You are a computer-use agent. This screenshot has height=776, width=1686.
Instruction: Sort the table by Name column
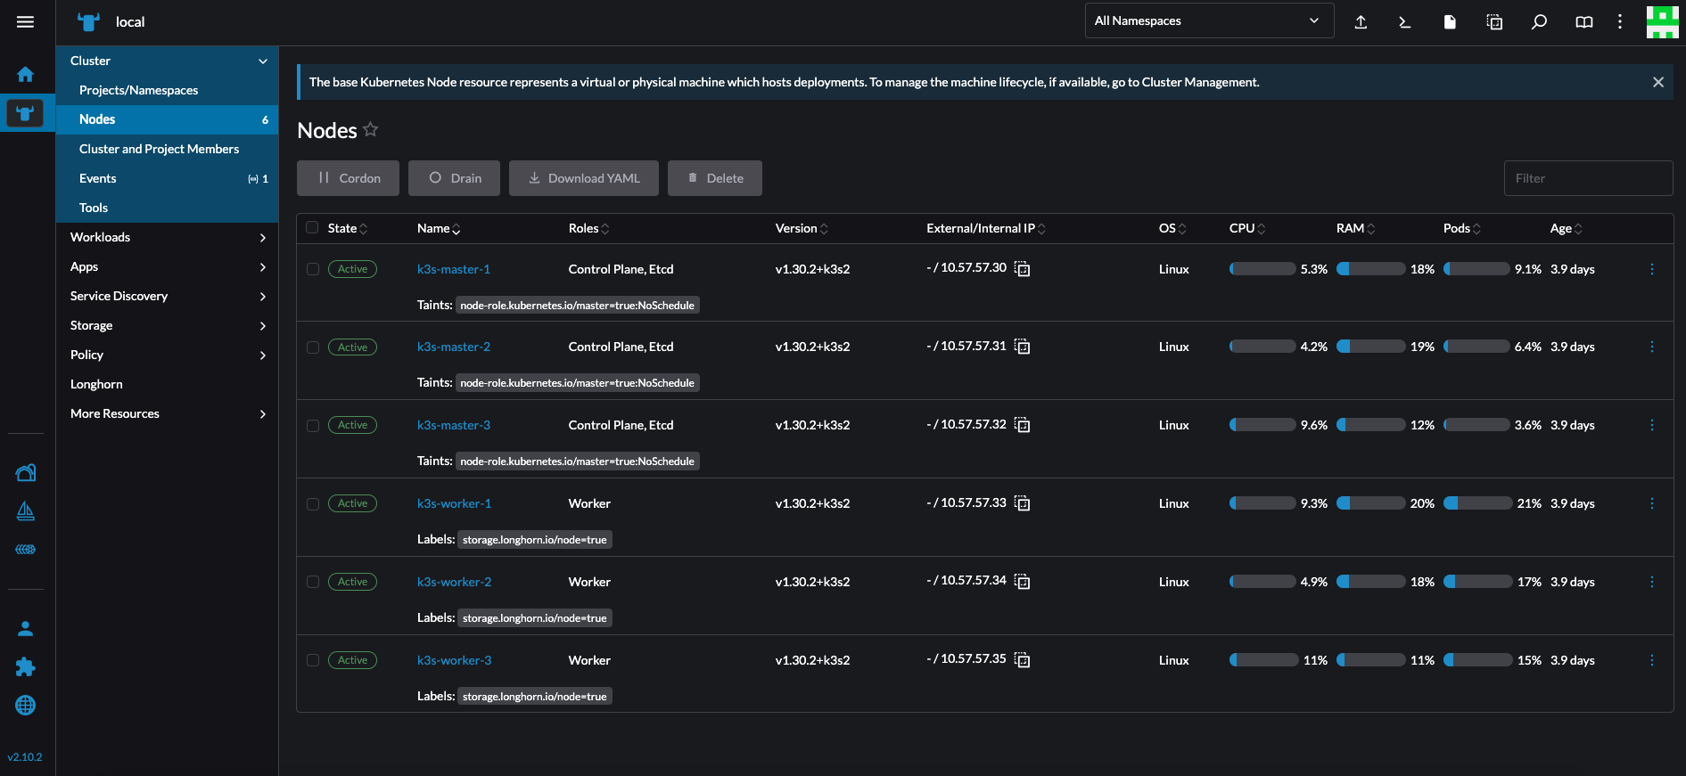click(x=439, y=228)
